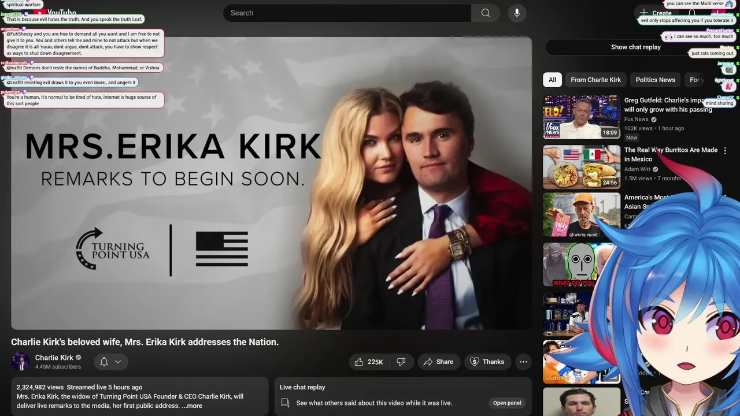
Task: Click the search magnifier button
Action: pos(486,13)
